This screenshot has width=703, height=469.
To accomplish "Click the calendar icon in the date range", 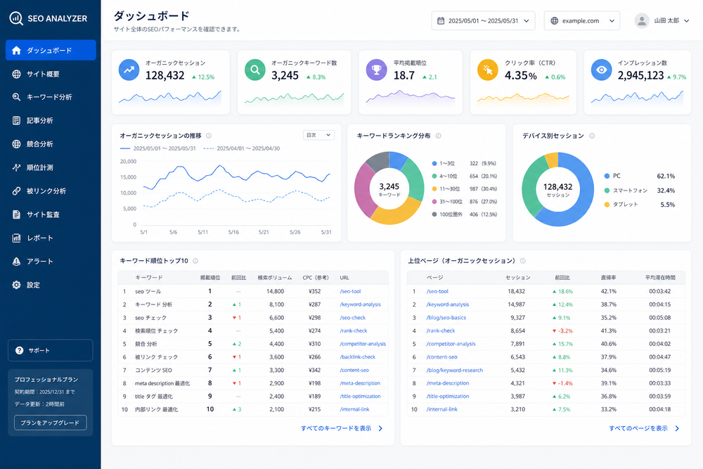I will (x=441, y=20).
